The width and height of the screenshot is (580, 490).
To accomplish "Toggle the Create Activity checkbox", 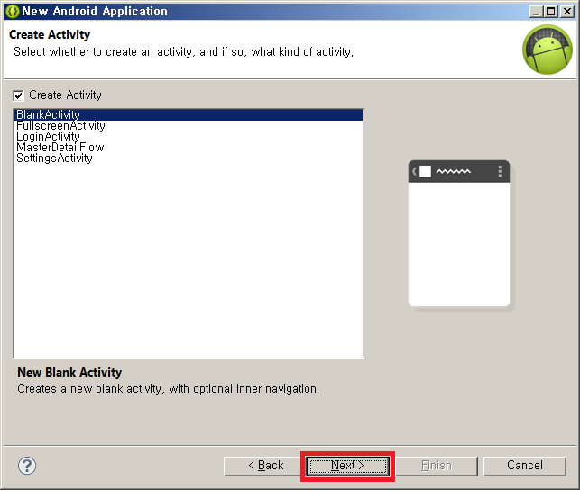I will coord(18,95).
